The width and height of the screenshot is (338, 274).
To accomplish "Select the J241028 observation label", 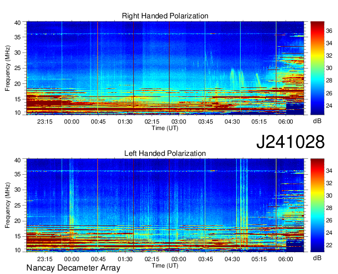I will (x=290, y=142).
